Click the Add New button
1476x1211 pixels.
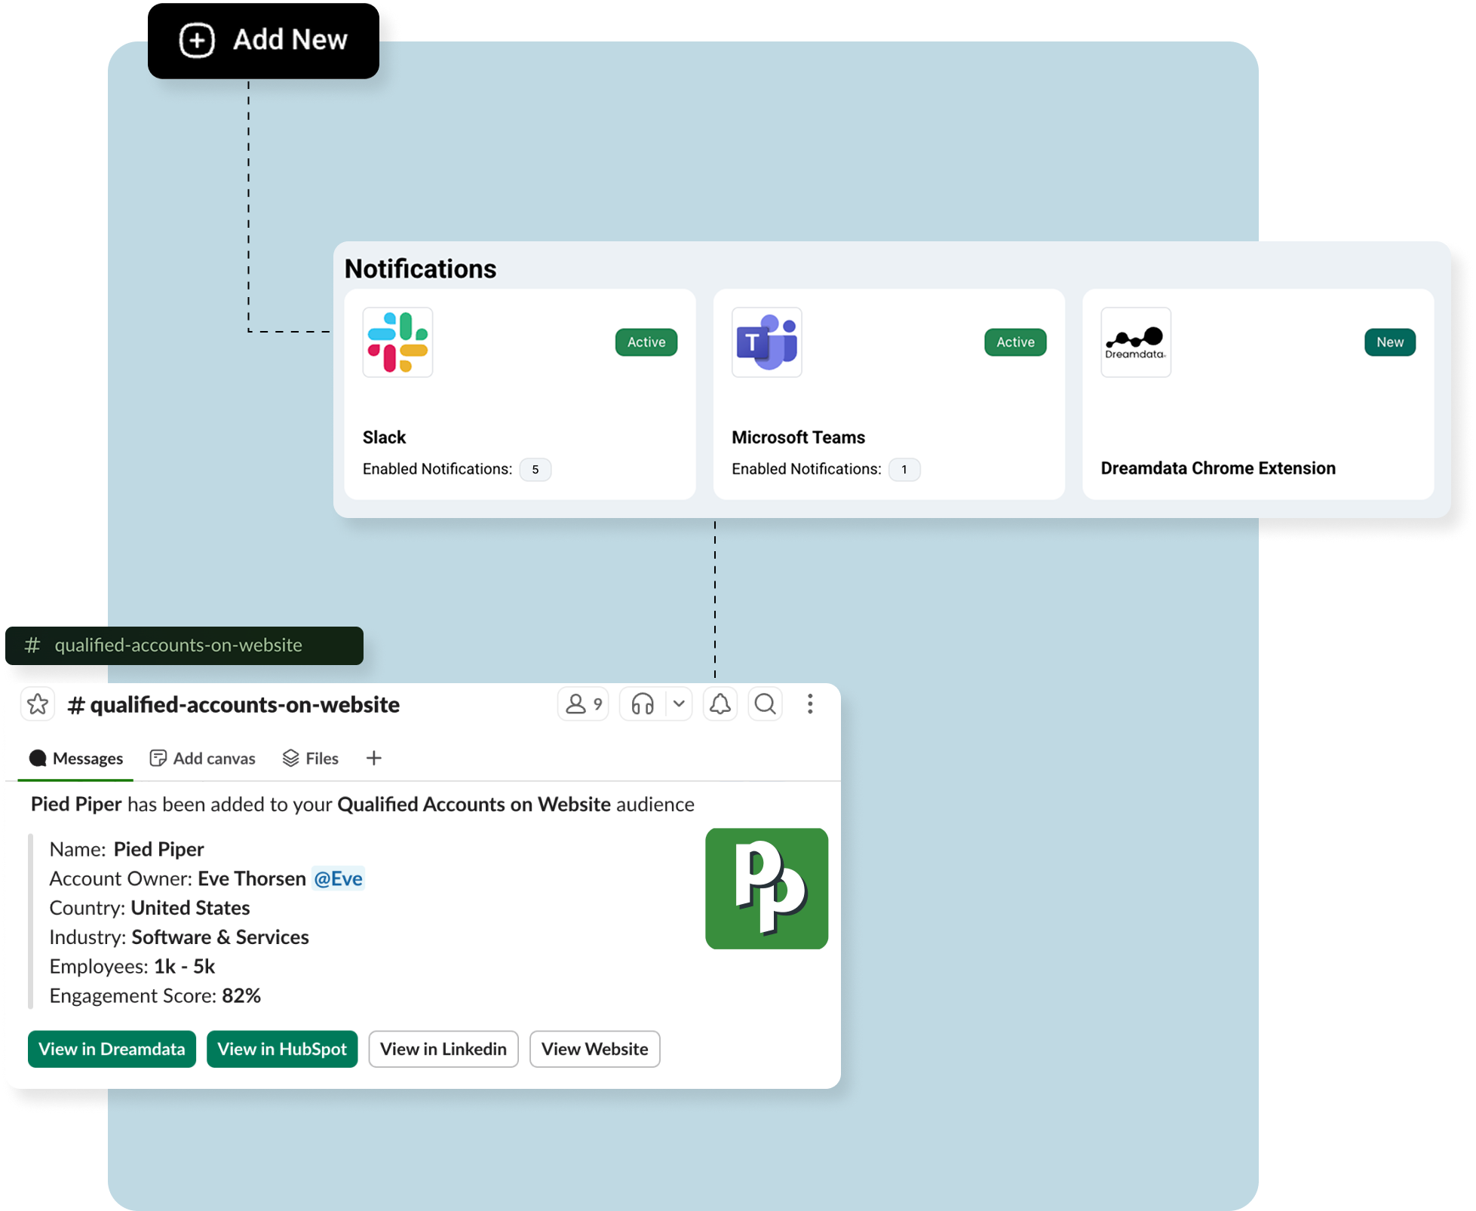point(263,40)
